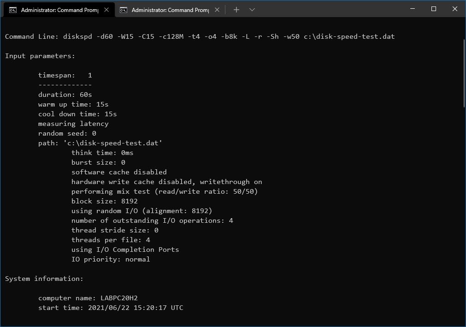This screenshot has width=466, height=327.
Task: Minimize the Windows Terminal window
Action: point(412,9)
